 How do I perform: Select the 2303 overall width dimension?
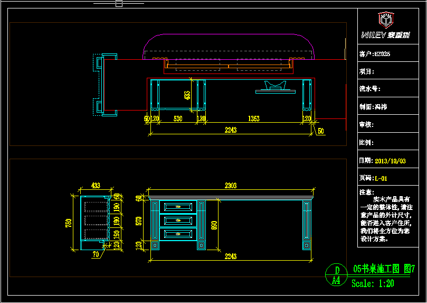tap(230, 186)
